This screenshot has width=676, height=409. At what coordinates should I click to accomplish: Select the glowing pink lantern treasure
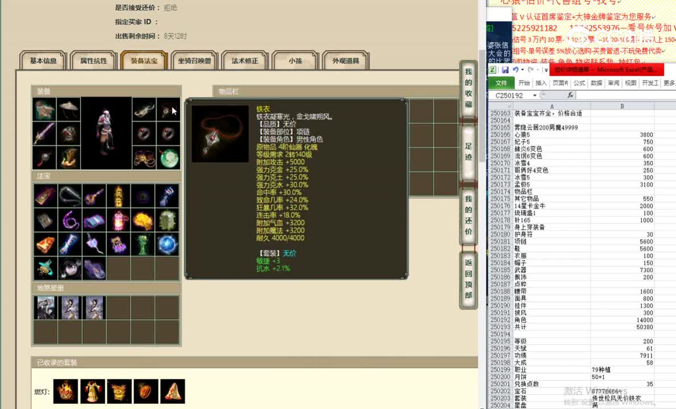click(118, 220)
